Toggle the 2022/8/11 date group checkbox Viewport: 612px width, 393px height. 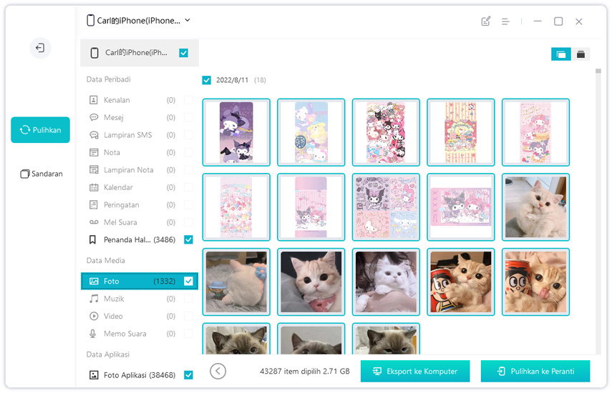[207, 81]
